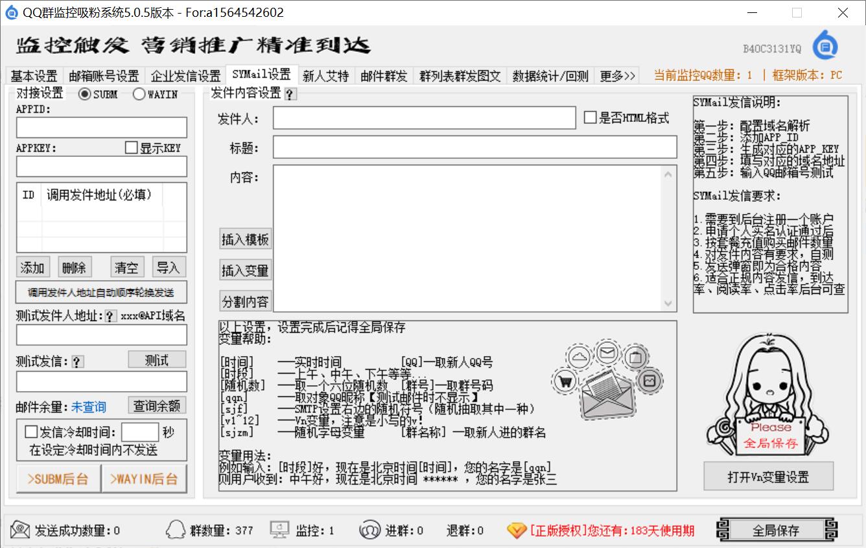Focus the 标题 input field
866x548 pixels.
(475, 147)
